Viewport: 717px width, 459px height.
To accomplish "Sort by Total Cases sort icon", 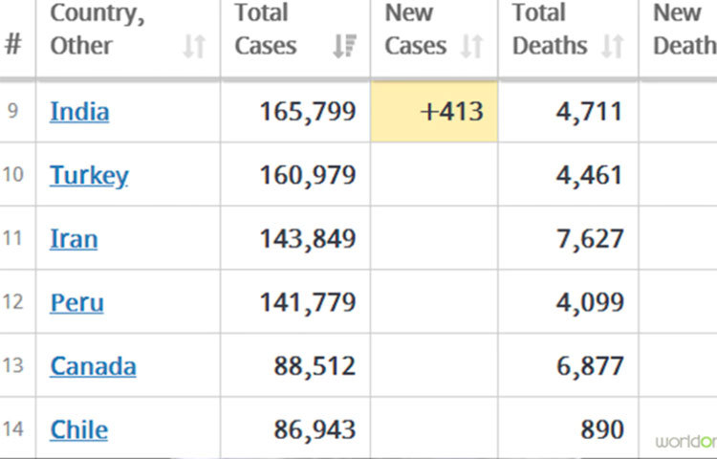I will pos(344,46).
